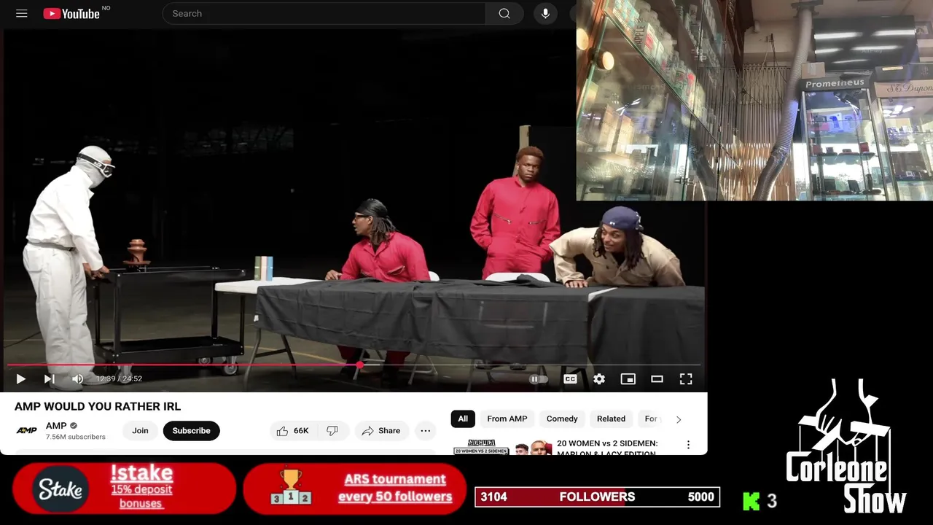Viewport: 933px width, 525px height.
Task: Open video settings gear
Action: (x=599, y=379)
